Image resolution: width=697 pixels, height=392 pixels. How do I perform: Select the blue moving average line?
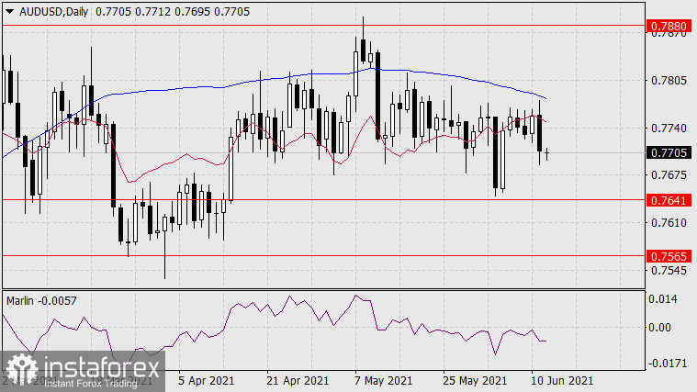point(275,79)
